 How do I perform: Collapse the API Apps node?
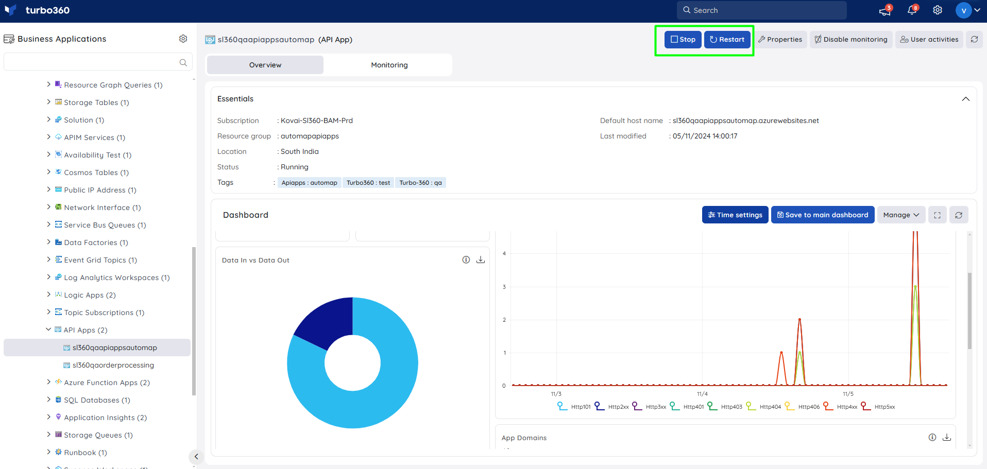(x=48, y=329)
